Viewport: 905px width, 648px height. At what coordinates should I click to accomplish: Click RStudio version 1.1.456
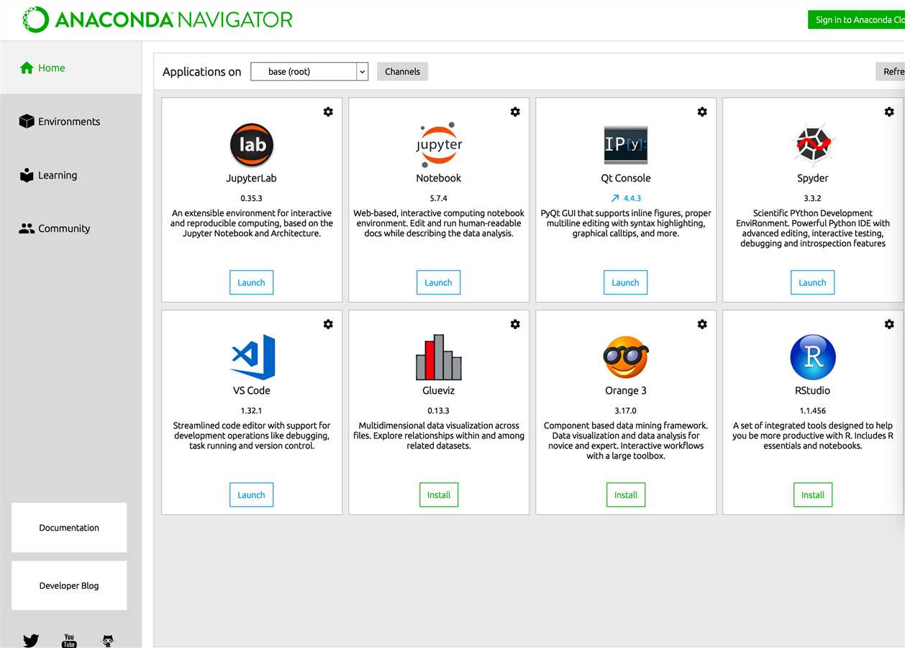813,410
